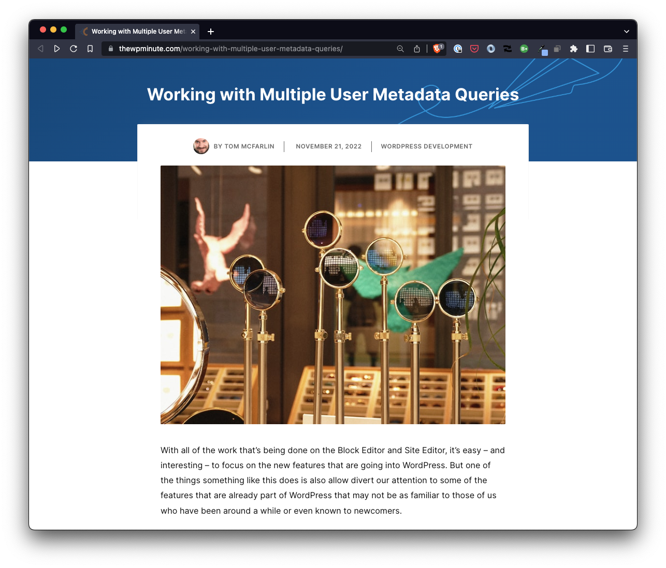Toggle the sidebar panel

coord(590,49)
